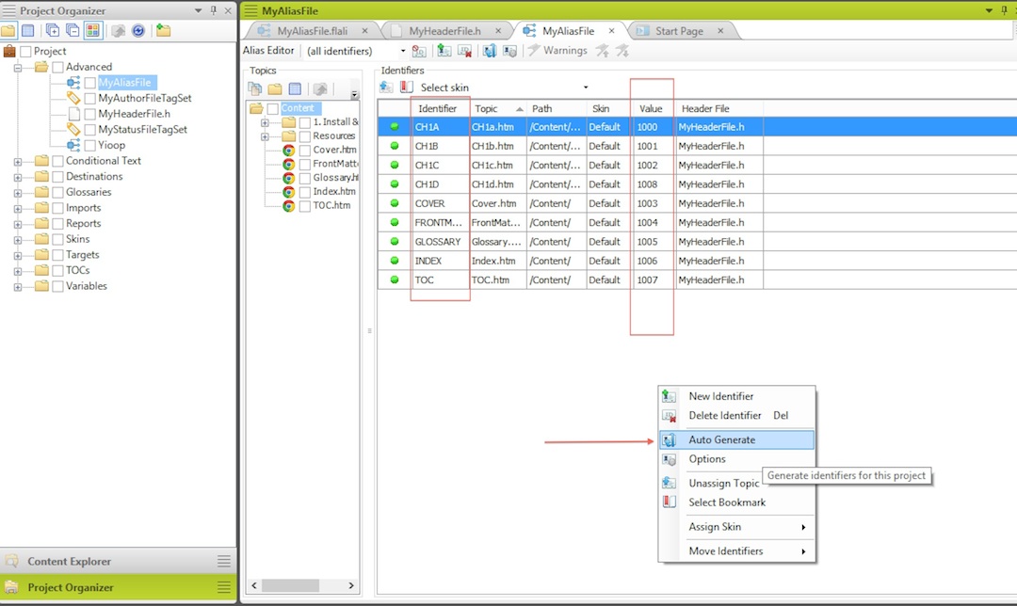Expand the Conditional Text tree node
This screenshot has height=606, width=1017.
pyautogui.click(x=20, y=160)
